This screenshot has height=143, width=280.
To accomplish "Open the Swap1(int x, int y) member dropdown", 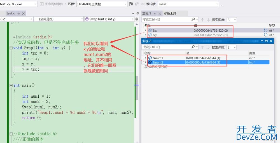I will click(x=132, y=19).
